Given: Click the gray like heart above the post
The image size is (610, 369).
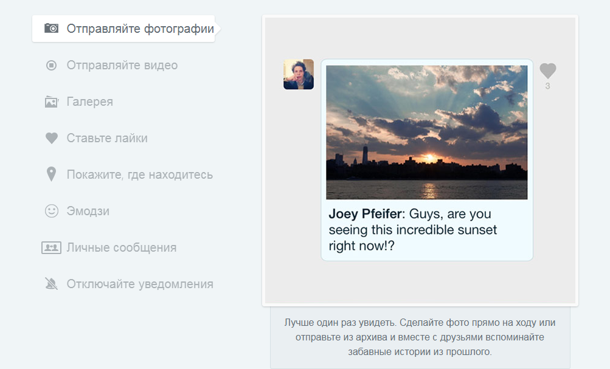Looking at the screenshot, I should [547, 71].
